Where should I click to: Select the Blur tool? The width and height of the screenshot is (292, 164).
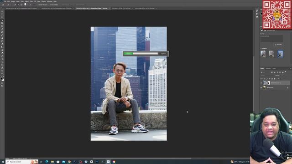[2, 50]
